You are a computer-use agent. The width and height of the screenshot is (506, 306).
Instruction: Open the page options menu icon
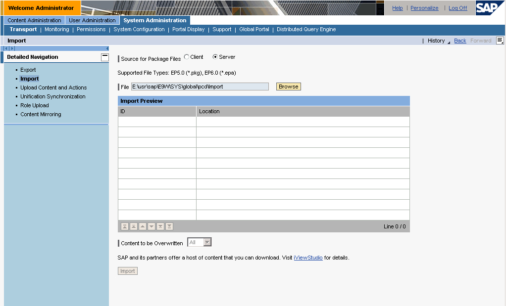(500, 41)
